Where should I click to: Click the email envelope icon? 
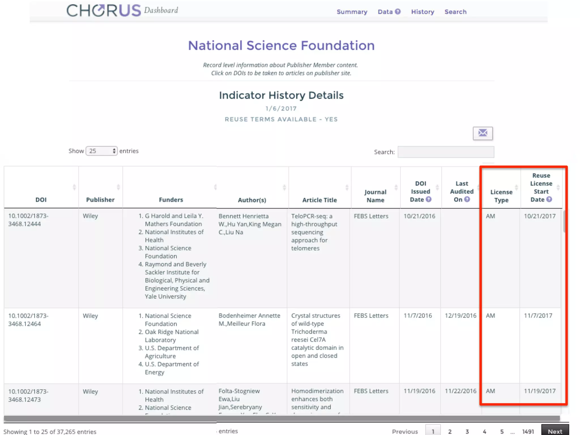(483, 133)
